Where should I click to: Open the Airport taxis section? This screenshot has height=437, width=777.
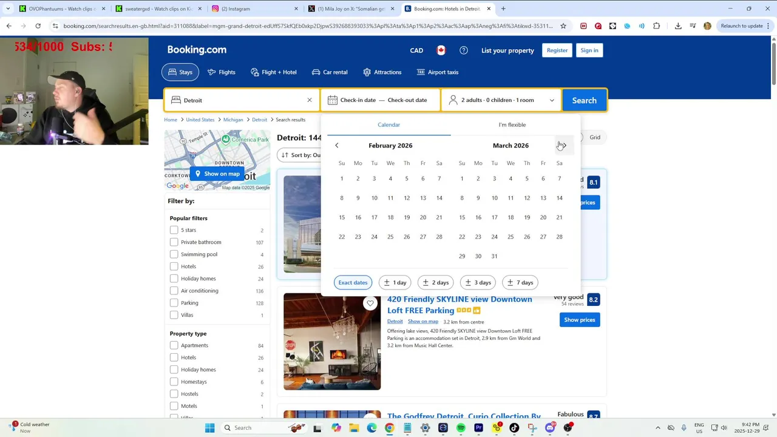coord(438,72)
